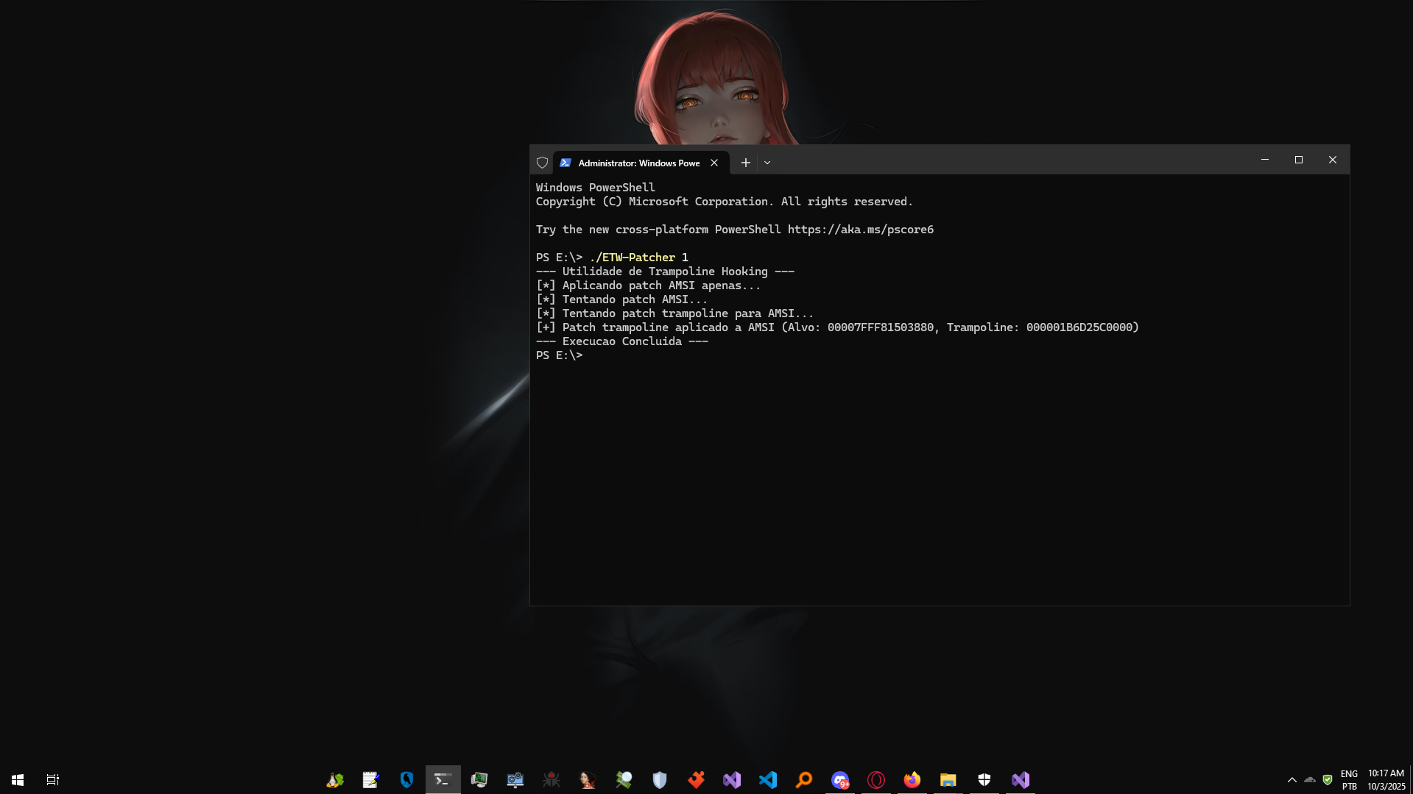Open Task View from the taskbar
Screen dimensions: 1413x794
53,780
